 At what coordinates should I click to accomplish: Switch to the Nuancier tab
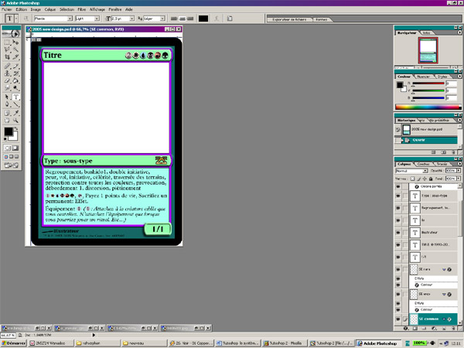pos(424,77)
